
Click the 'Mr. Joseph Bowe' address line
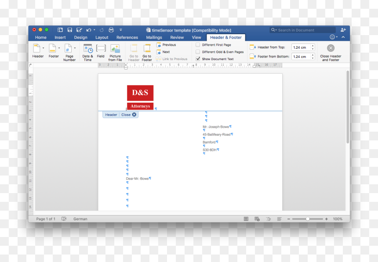[x=216, y=127]
